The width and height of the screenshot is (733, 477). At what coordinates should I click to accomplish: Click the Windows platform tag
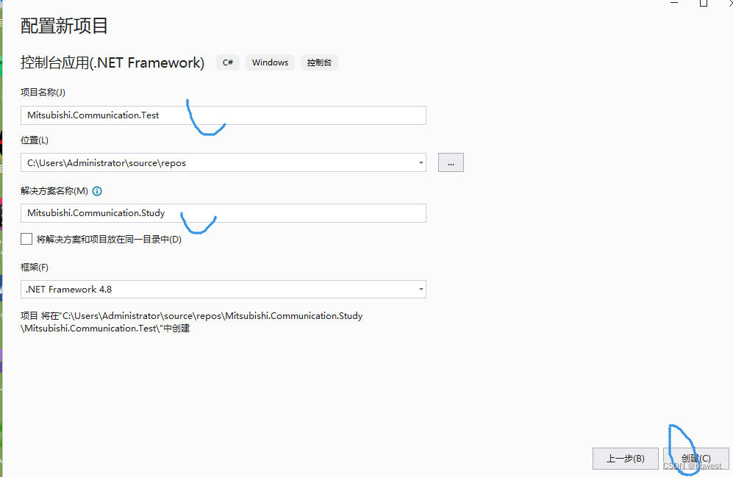[271, 62]
